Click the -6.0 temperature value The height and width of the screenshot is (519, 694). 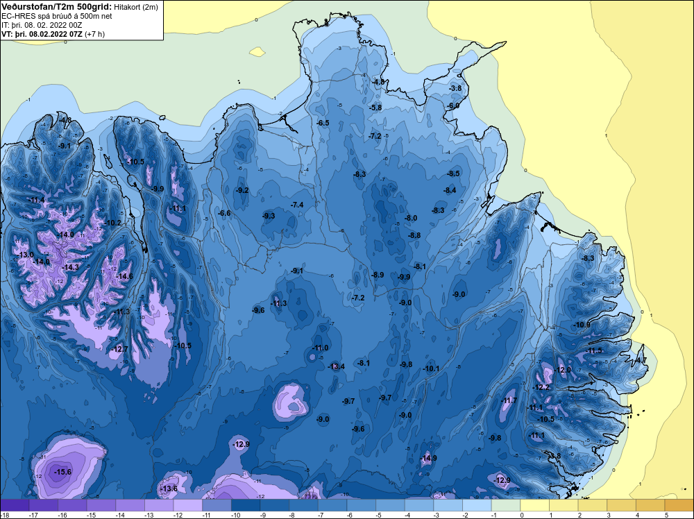(453, 105)
